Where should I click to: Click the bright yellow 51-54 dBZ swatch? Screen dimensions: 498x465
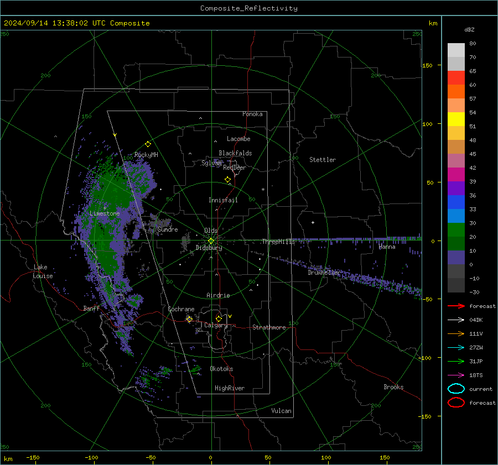pos(456,119)
